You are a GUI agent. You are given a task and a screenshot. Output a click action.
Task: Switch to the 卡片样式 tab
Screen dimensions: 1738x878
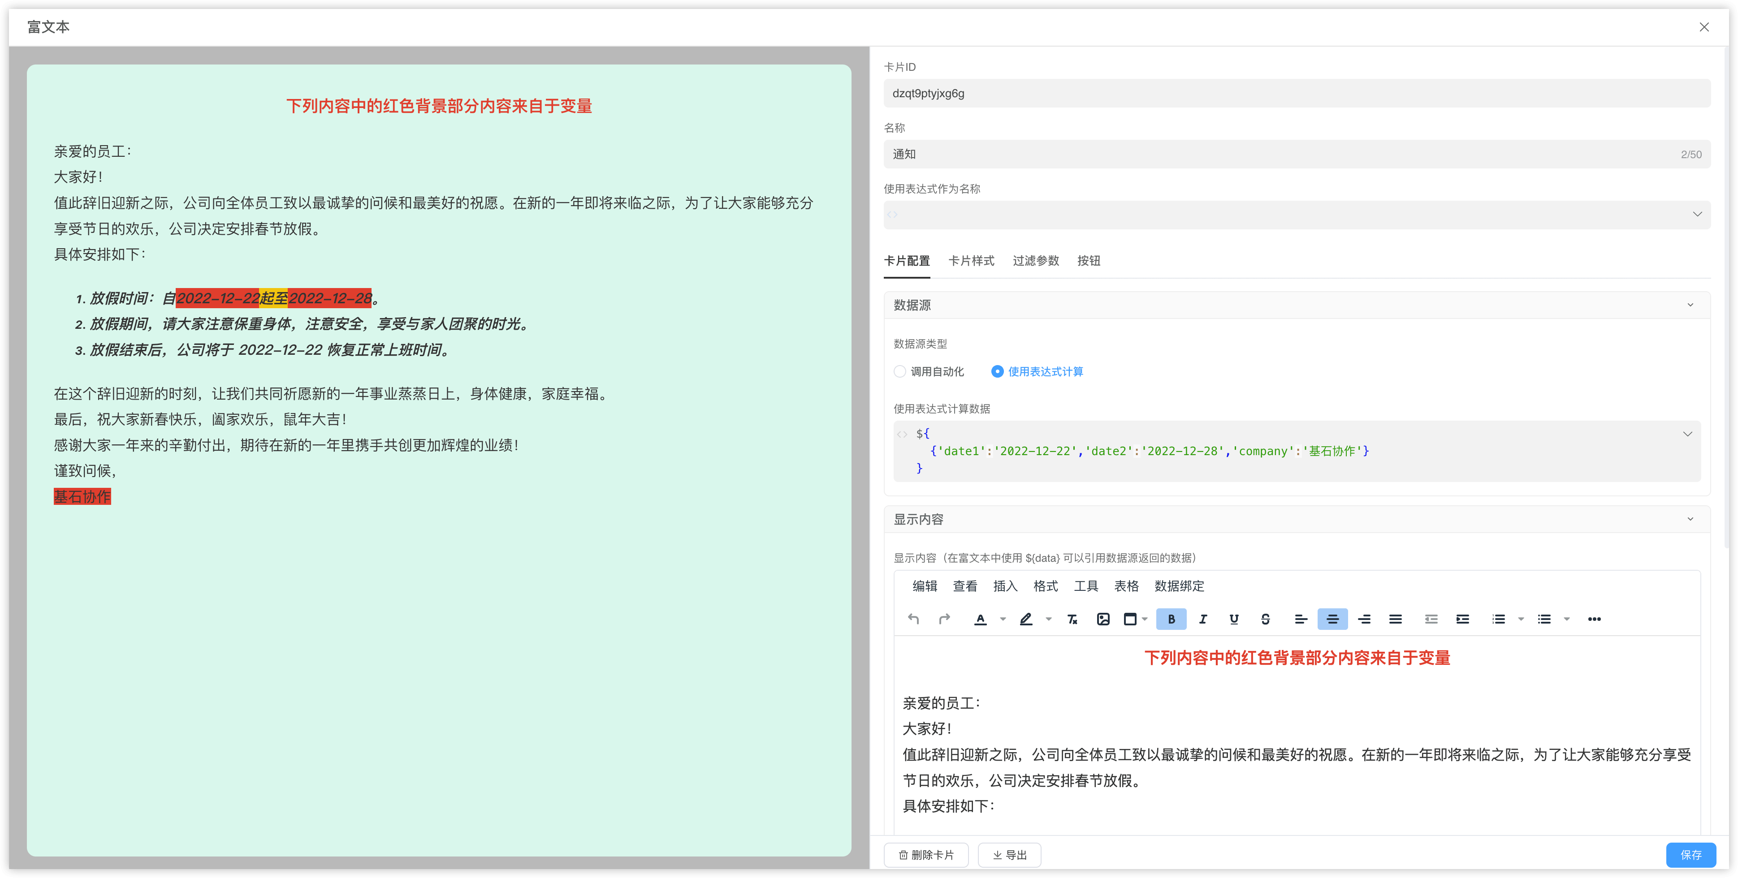click(971, 261)
